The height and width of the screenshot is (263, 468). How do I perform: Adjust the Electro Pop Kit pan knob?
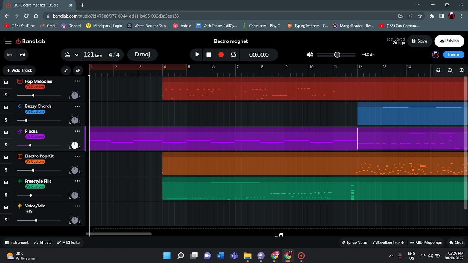75,170
